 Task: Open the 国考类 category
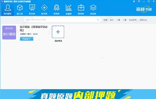click(x=81, y=10)
